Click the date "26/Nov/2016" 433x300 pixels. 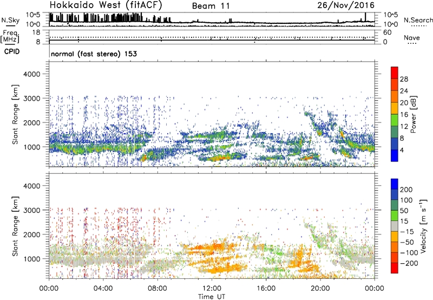(346, 5)
